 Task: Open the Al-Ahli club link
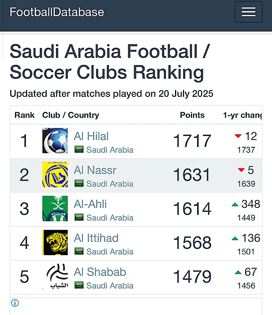(90, 204)
